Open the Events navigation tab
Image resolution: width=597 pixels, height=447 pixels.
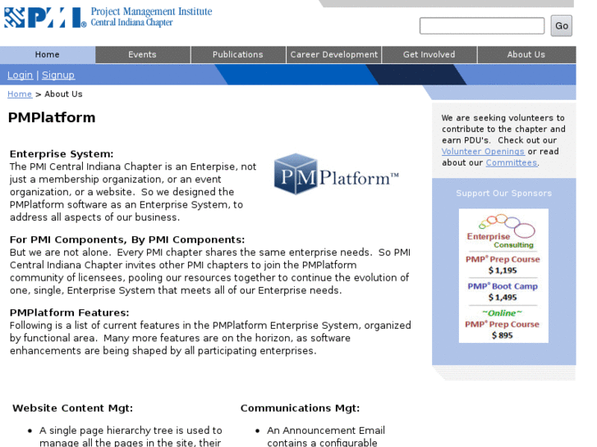(142, 54)
